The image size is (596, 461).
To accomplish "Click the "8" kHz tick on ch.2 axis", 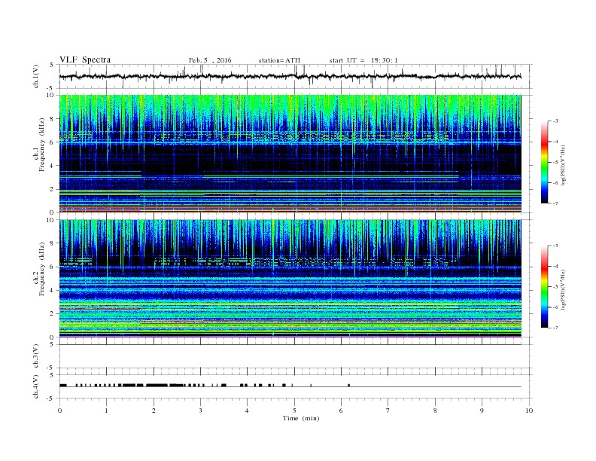I will 53,243.
